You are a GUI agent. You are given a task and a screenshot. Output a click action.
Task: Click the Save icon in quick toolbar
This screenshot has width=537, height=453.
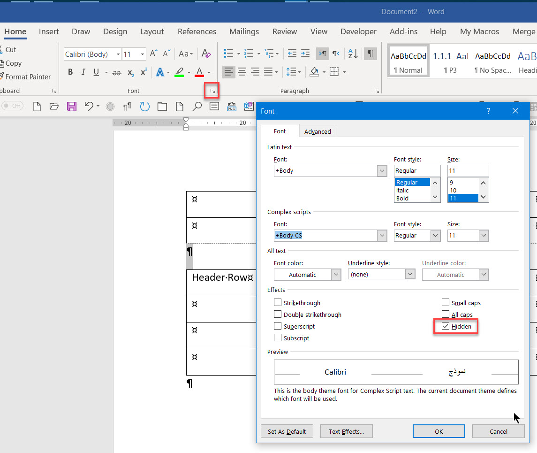71,107
